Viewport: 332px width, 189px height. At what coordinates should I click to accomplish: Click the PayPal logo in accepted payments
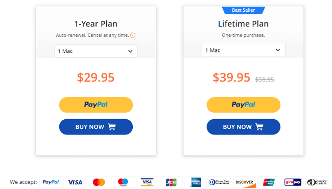[51, 182]
